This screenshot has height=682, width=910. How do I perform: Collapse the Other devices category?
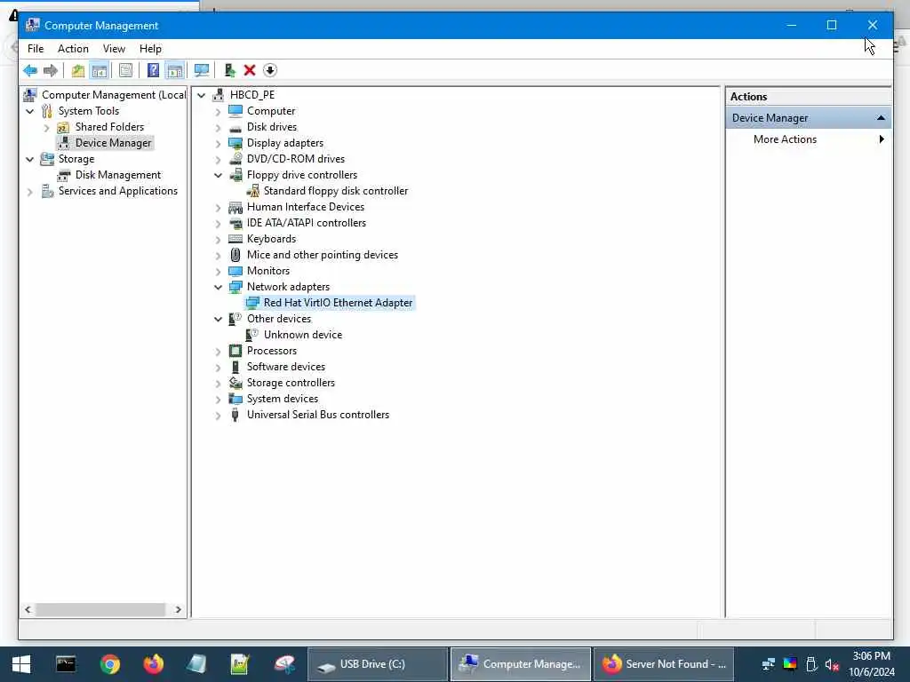coord(219,319)
